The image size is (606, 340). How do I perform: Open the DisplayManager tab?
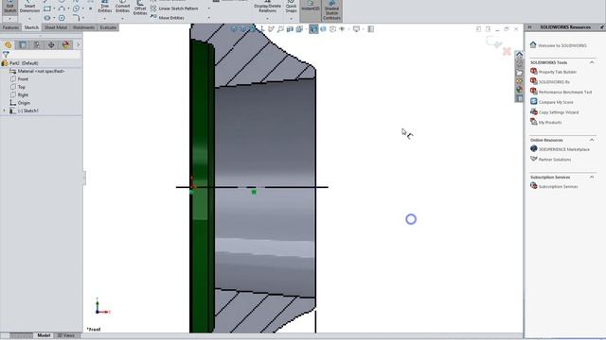point(65,44)
